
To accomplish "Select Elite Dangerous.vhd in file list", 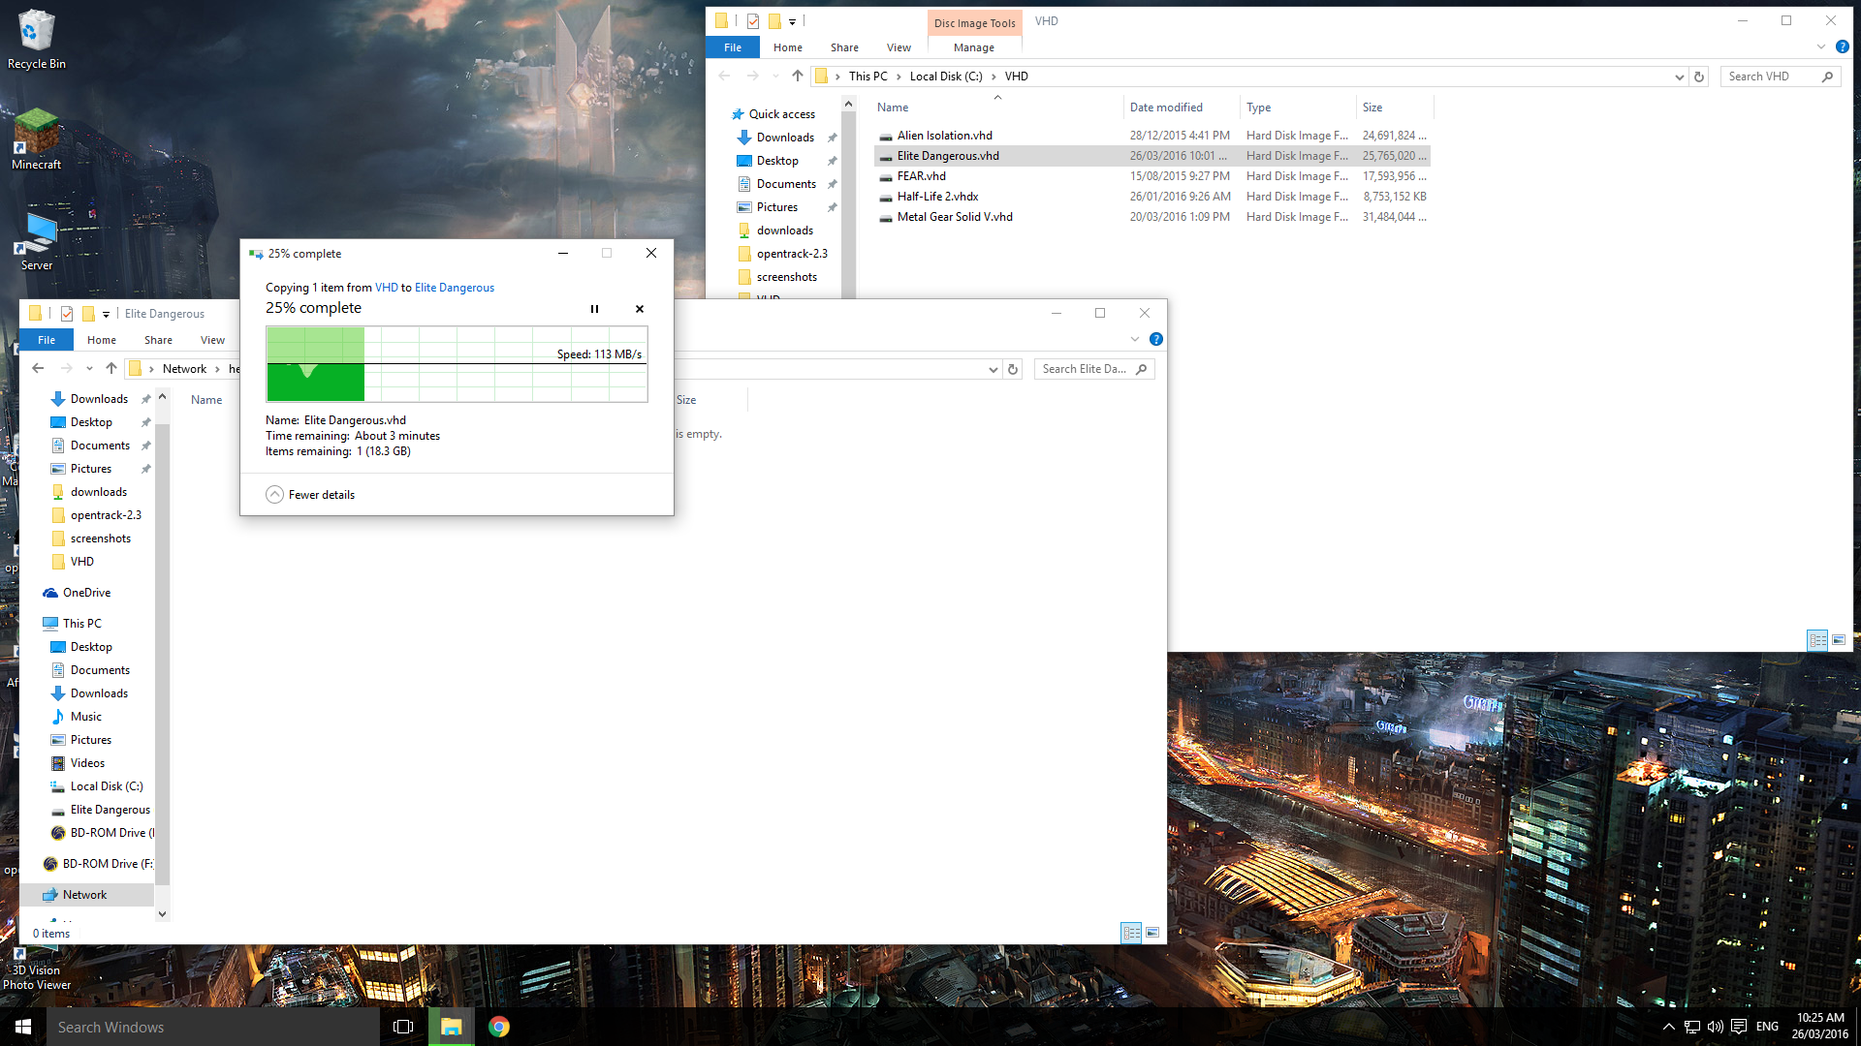I will click(1151, 156).
